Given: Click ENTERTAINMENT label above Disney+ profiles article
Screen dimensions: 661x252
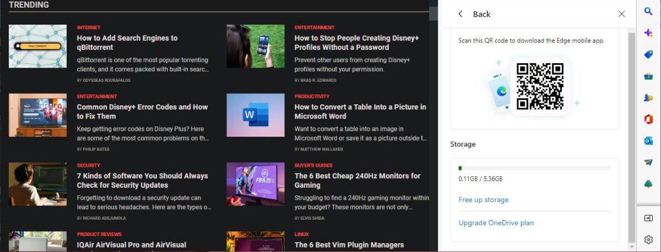Looking at the screenshot, I should point(315,27).
